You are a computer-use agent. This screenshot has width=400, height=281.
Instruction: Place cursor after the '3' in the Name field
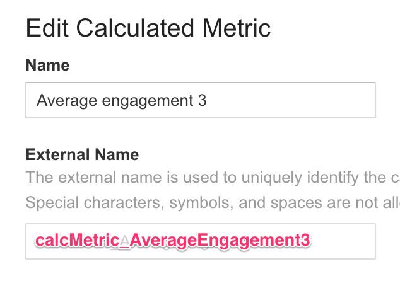(x=207, y=100)
